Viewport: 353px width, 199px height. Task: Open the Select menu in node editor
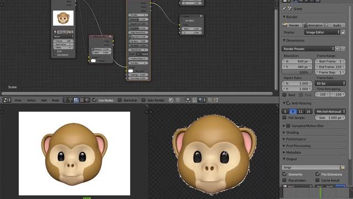pyautogui.click(x=31, y=100)
